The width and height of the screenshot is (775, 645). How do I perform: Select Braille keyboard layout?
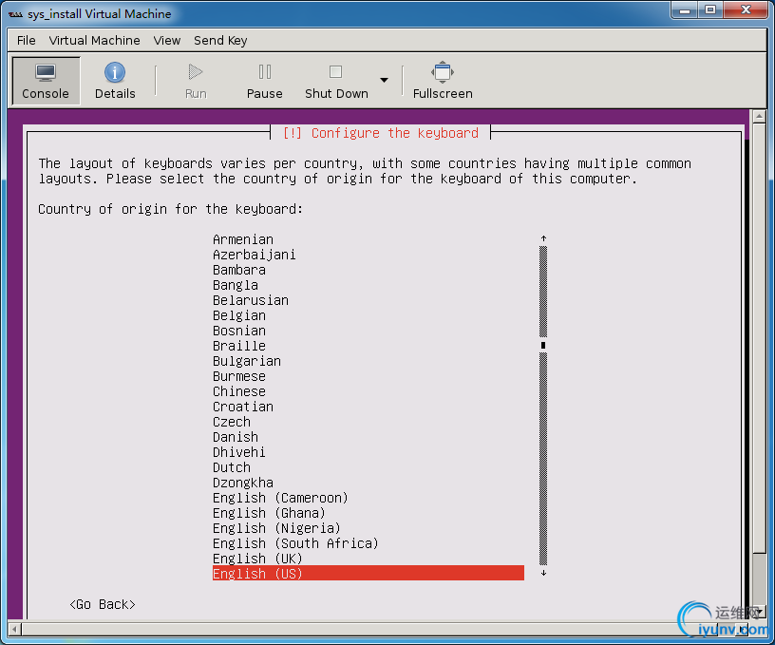(239, 346)
